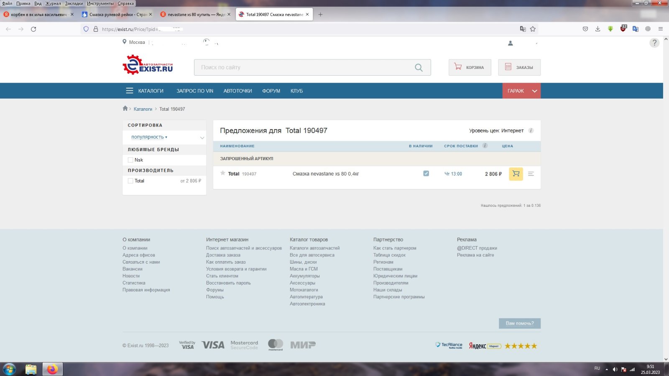The height and width of the screenshot is (376, 669).
Task: Click the search magnifier icon
Action: point(419,67)
